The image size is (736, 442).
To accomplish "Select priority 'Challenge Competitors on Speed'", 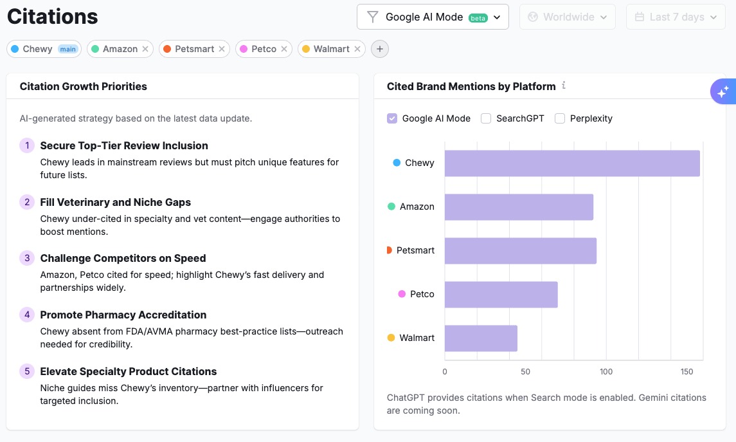I will 123,259.
